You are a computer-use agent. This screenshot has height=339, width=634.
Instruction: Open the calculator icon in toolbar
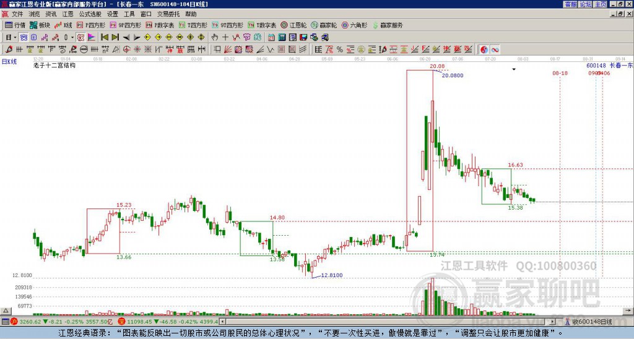click(282, 37)
